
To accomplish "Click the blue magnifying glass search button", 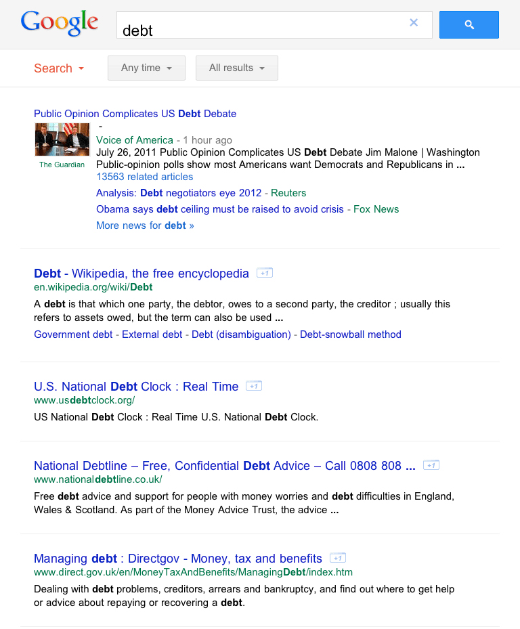I will tap(469, 25).
